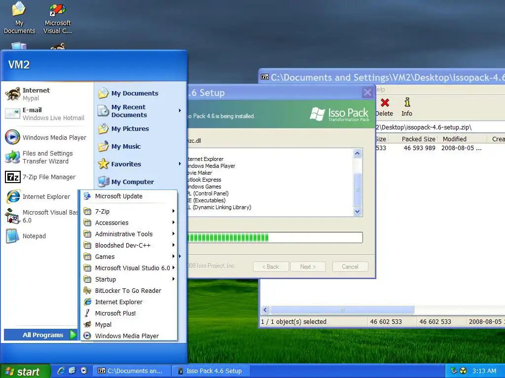Click the install log scrollbar thumb

tap(357, 189)
